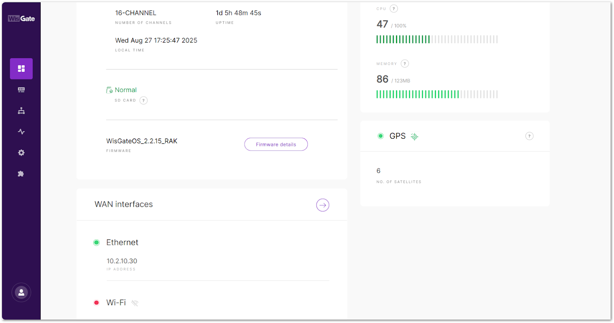Image resolution: width=614 pixels, height=323 pixels.
Task: Open the Diagnostics pulse sidebar icon
Action: coord(21,132)
